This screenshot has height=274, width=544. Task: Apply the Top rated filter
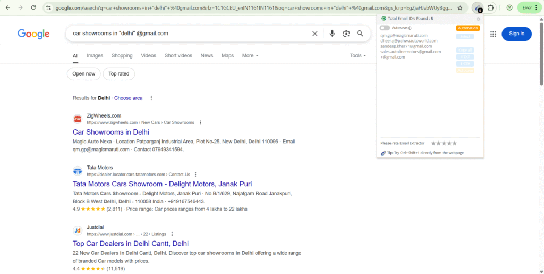point(119,73)
